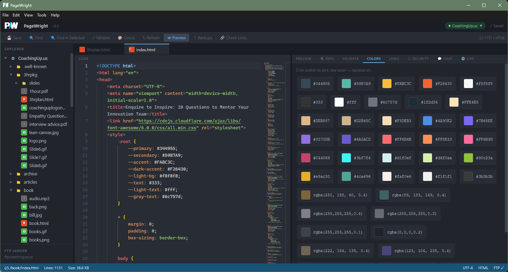Toggle the Preview mode button

click(x=176, y=38)
